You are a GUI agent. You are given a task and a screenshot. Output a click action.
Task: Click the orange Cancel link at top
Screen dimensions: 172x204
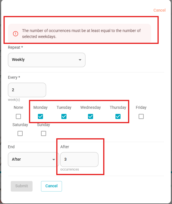click(160, 10)
